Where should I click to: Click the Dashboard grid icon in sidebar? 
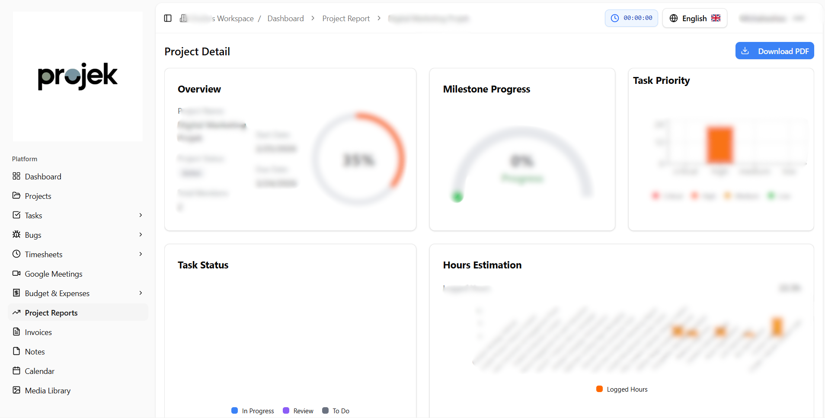coord(16,176)
